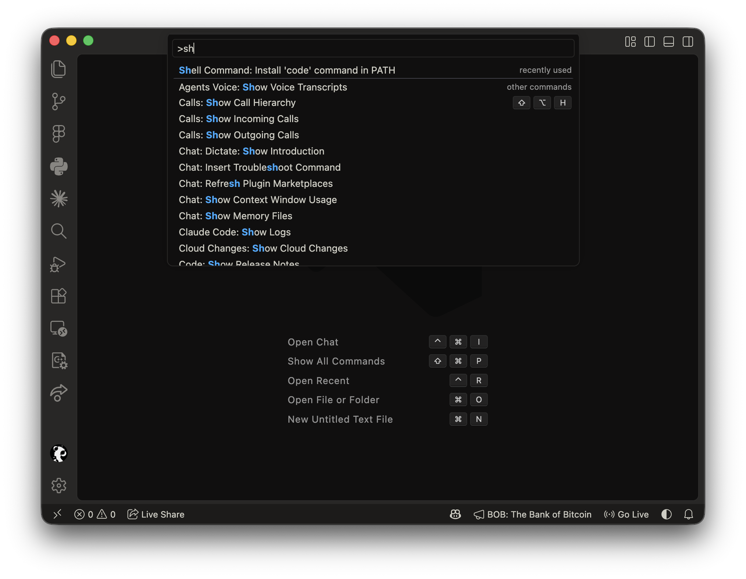Select Cloud Changes: Show Cloud Changes

[x=373, y=248]
